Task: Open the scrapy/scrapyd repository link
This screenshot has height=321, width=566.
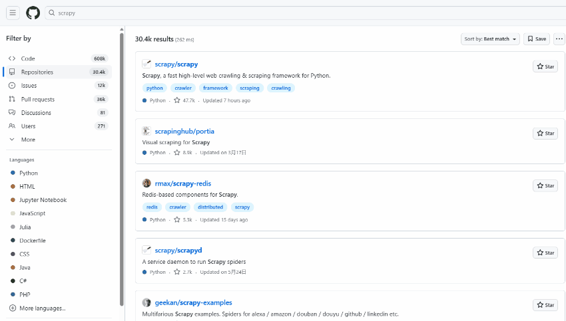Action: tap(178, 250)
